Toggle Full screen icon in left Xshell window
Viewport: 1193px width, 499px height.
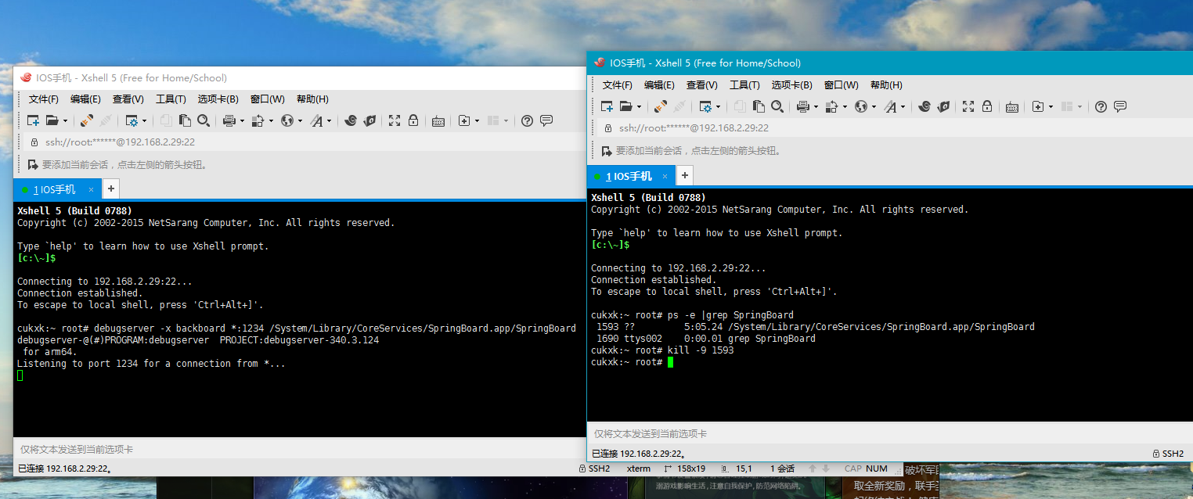pyautogui.click(x=394, y=120)
